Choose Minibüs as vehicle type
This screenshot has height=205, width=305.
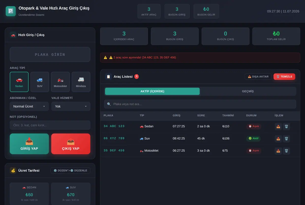point(81,82)
